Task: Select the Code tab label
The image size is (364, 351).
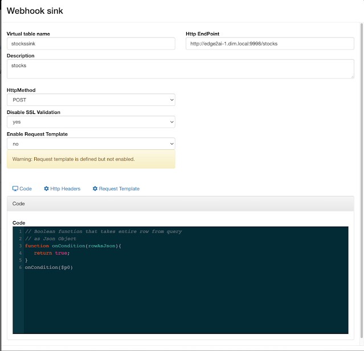Action: pyautogui.click(x=26, y=189)
